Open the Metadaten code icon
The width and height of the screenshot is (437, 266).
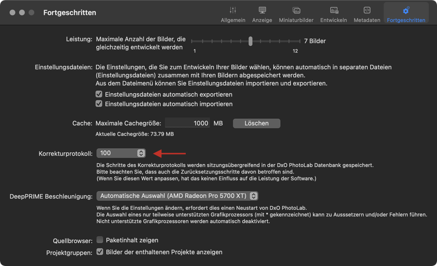367,10
